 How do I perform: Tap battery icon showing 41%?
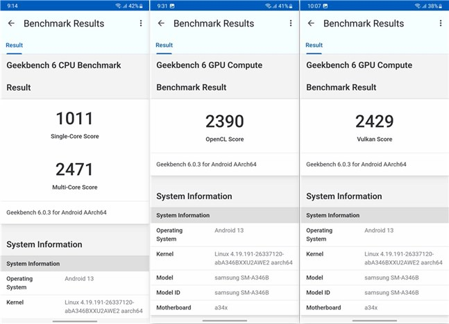[x=291, y=6]
